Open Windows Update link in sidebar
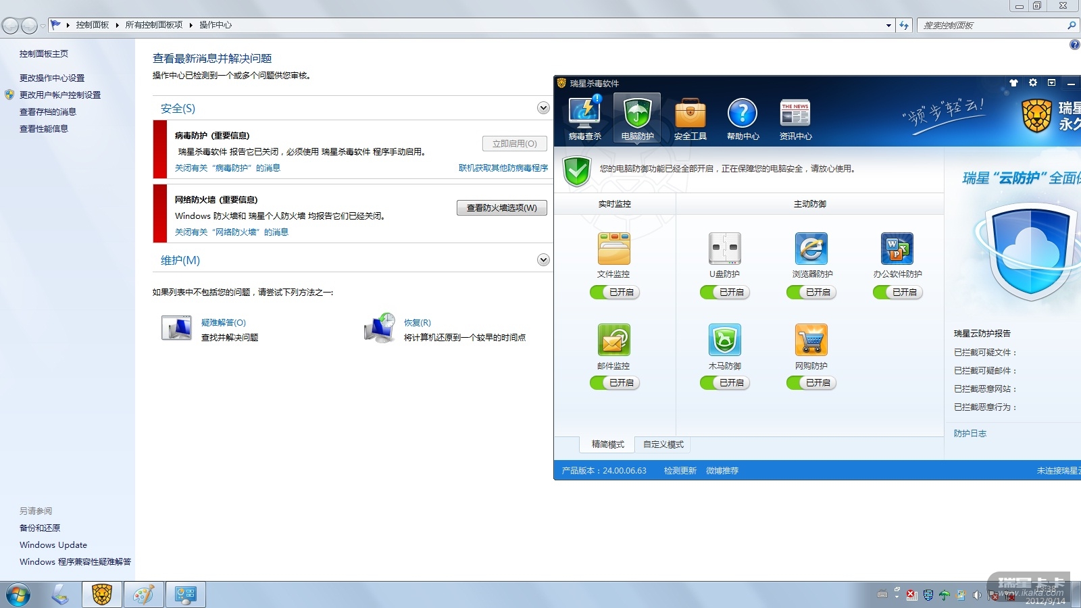This screenshot has height=608, width=1081. coord(53,545)
